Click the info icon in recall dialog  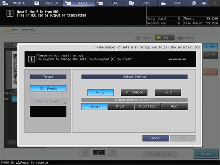[31, 59]
